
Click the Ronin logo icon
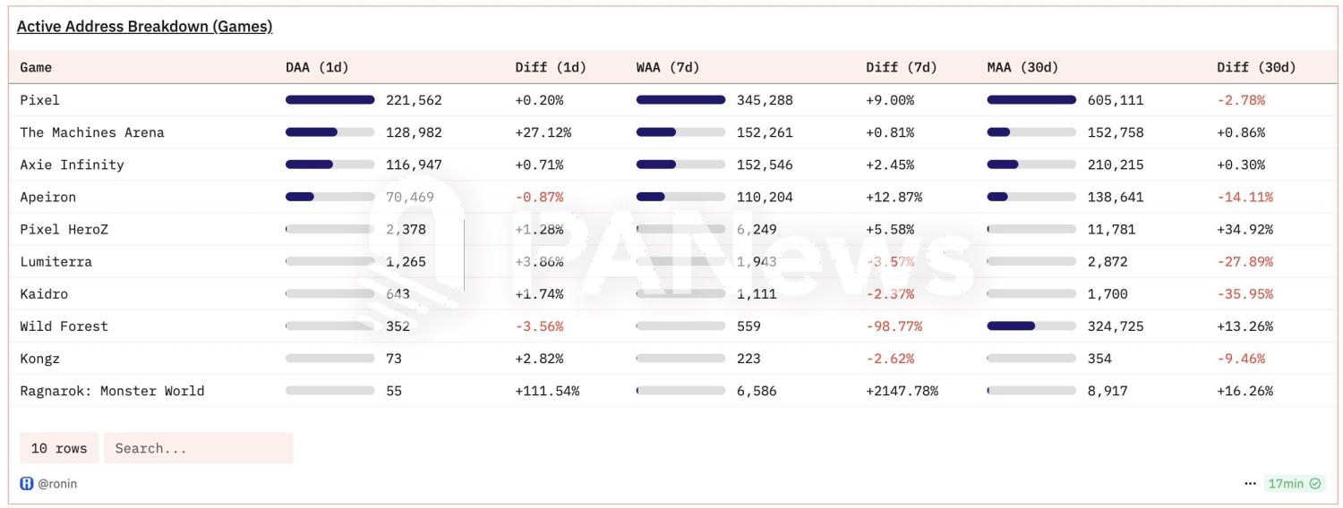tap(26, 484)
